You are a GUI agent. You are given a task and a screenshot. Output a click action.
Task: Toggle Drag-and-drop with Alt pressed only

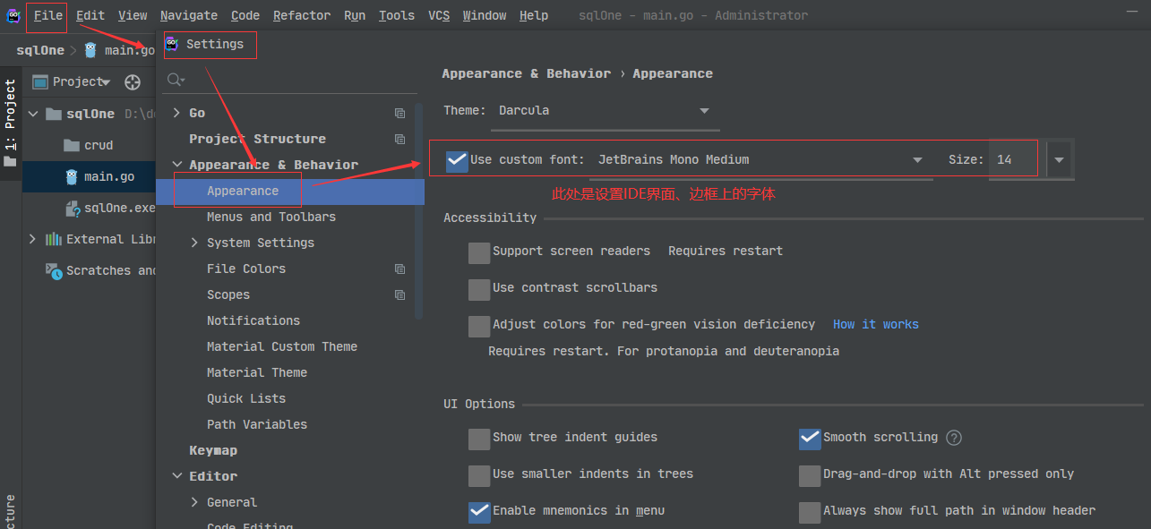[810, 475]
